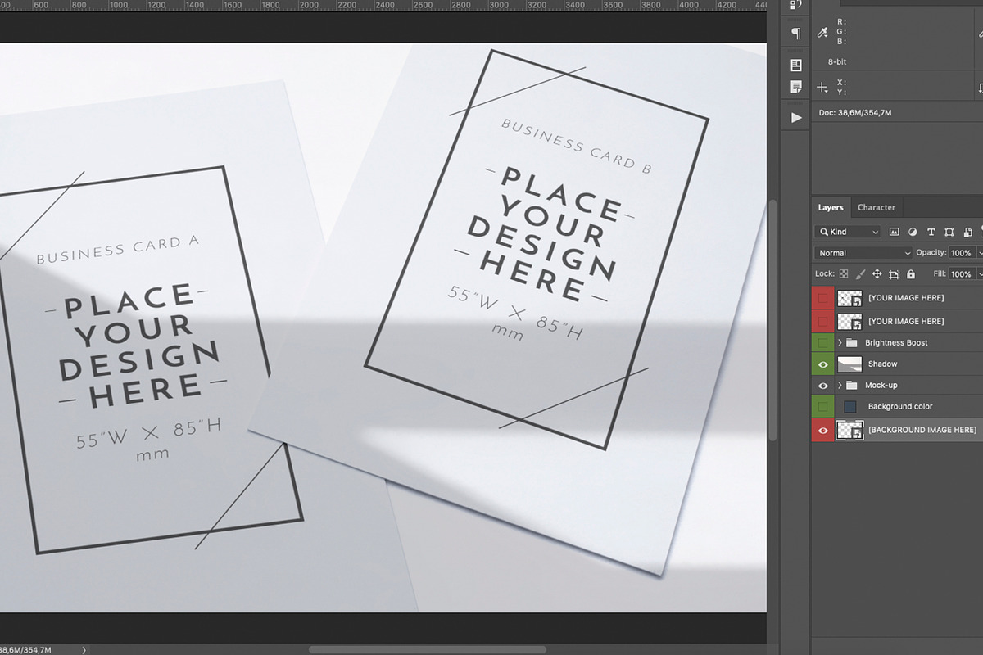The width and height of the screenshot is (983, 655).
Task: Lock layer position with the move icon
Action: [x=877, y=274]
